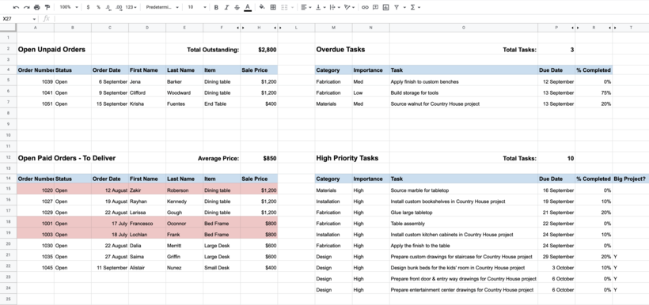Click the 75% completed cell

point(594,93)
